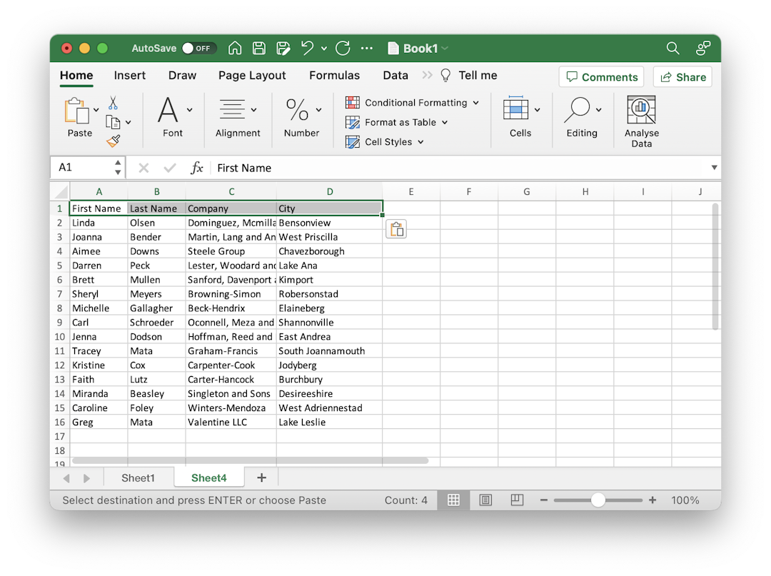Switch to Page Layout view in status bar

[485, 500]
